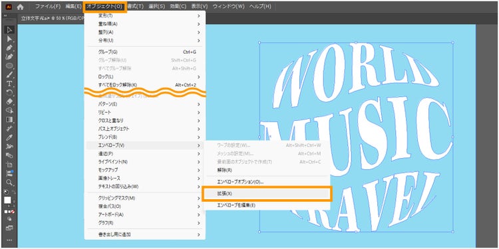Open the ヘルプ(H) menu
Viewport: 499px width, 249px height.
[x=260, y=7]
